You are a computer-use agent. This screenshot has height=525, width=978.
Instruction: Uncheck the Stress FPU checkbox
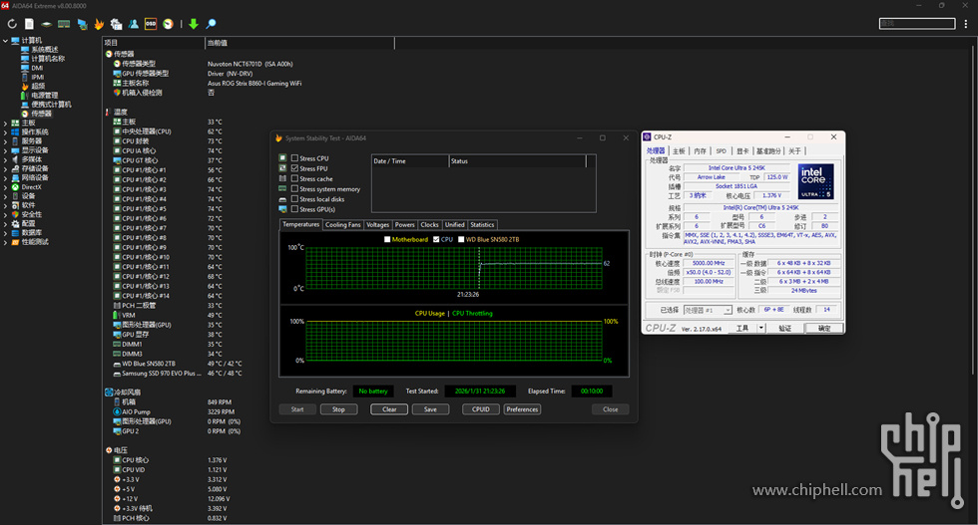294,168
